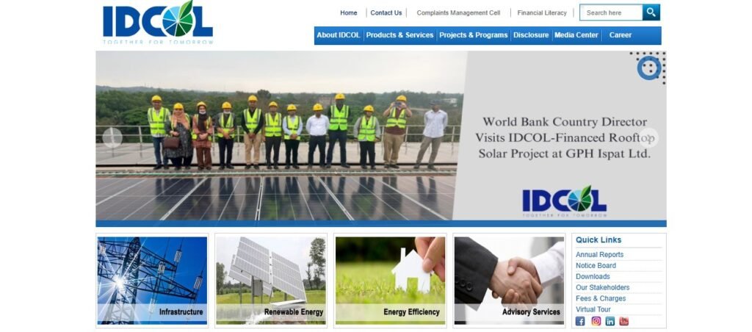Click the IDCOL logo in header

pyautogui.click(x=158, y=23)
